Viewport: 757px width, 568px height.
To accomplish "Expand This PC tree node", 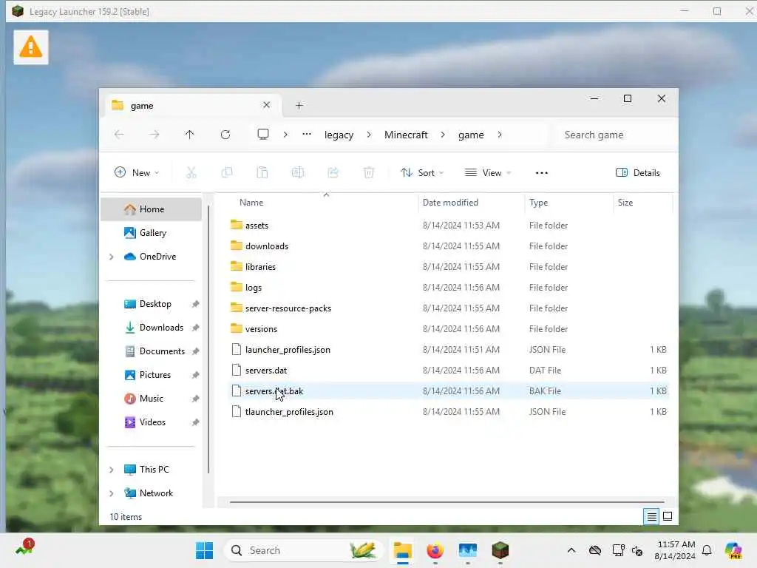I will tap(112, 470).
